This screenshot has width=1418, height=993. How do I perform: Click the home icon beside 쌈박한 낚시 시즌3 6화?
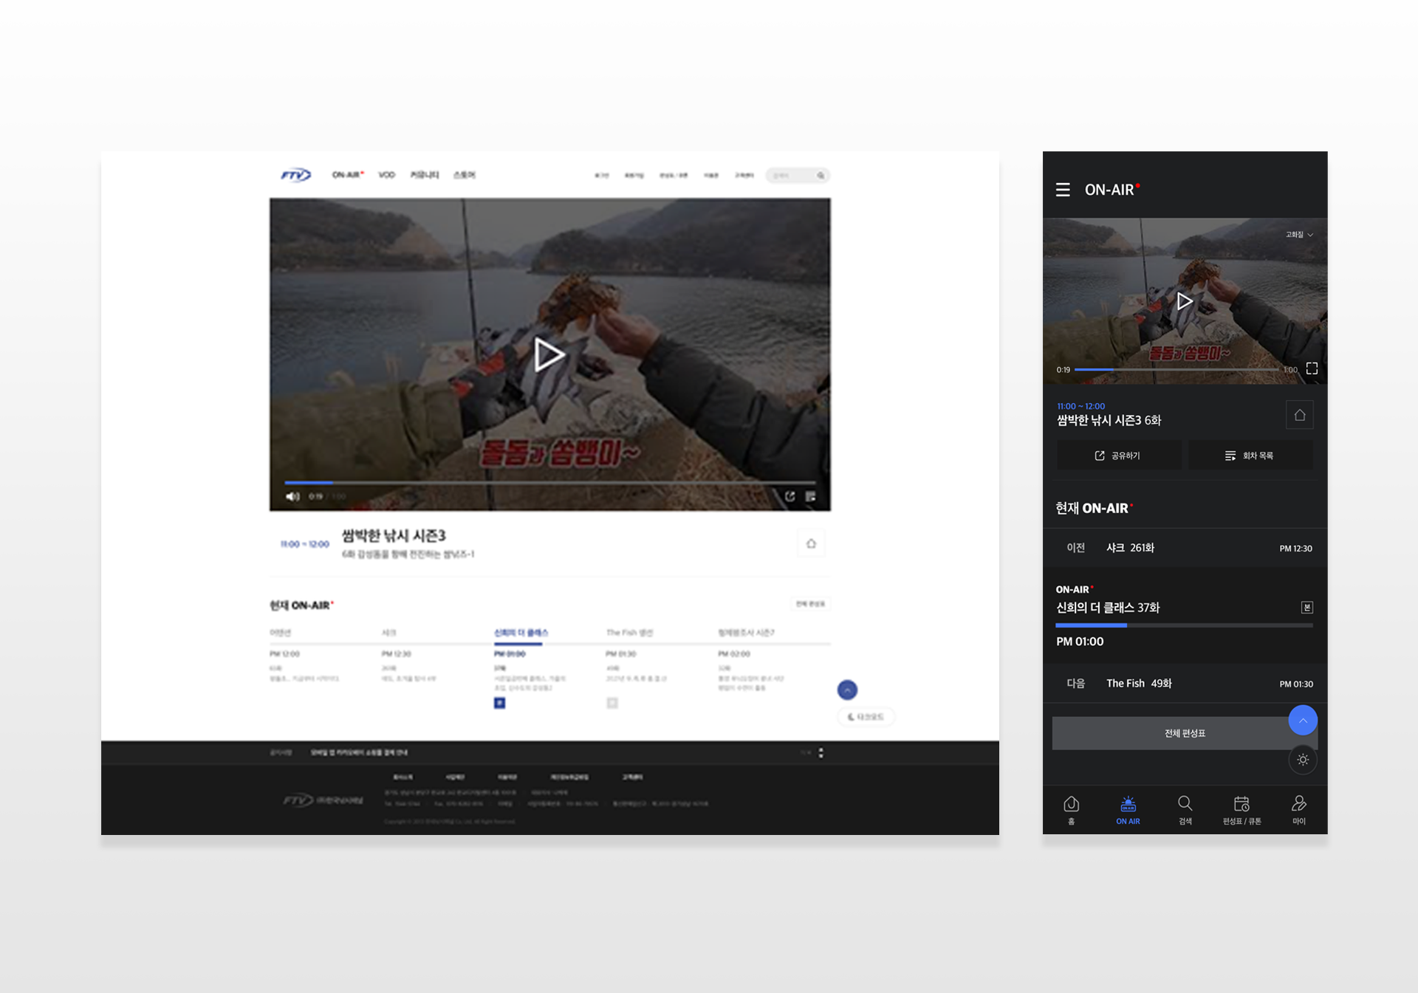coord(1299,415)
